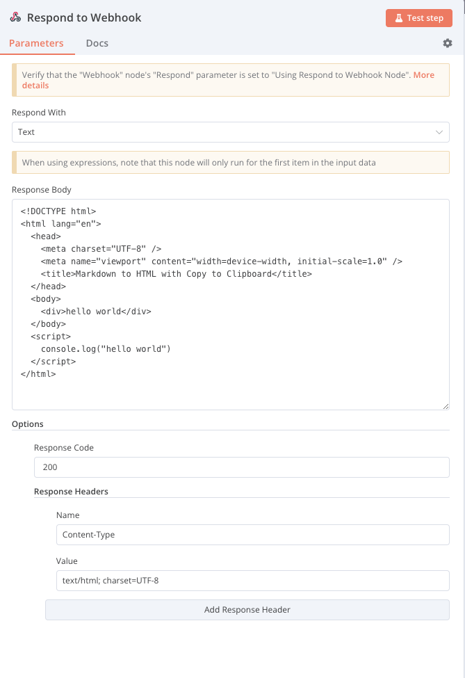
Task: Expand the Respond With dropdown
Action: point(230,132)
